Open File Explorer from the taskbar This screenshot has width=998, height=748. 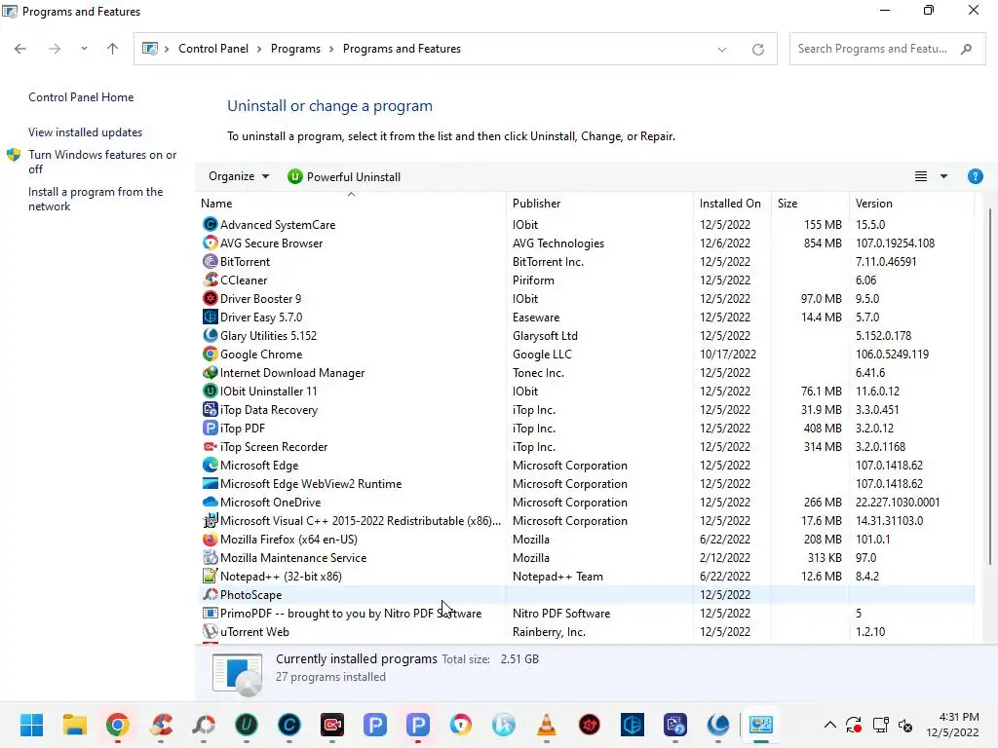tap(74, 725)
